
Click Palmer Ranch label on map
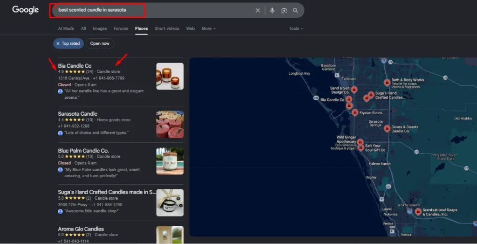(380, 164)
